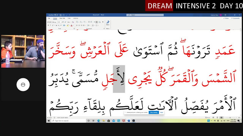Open the File menu
Screen dimensions: 243x136
[x=49, y=19]
